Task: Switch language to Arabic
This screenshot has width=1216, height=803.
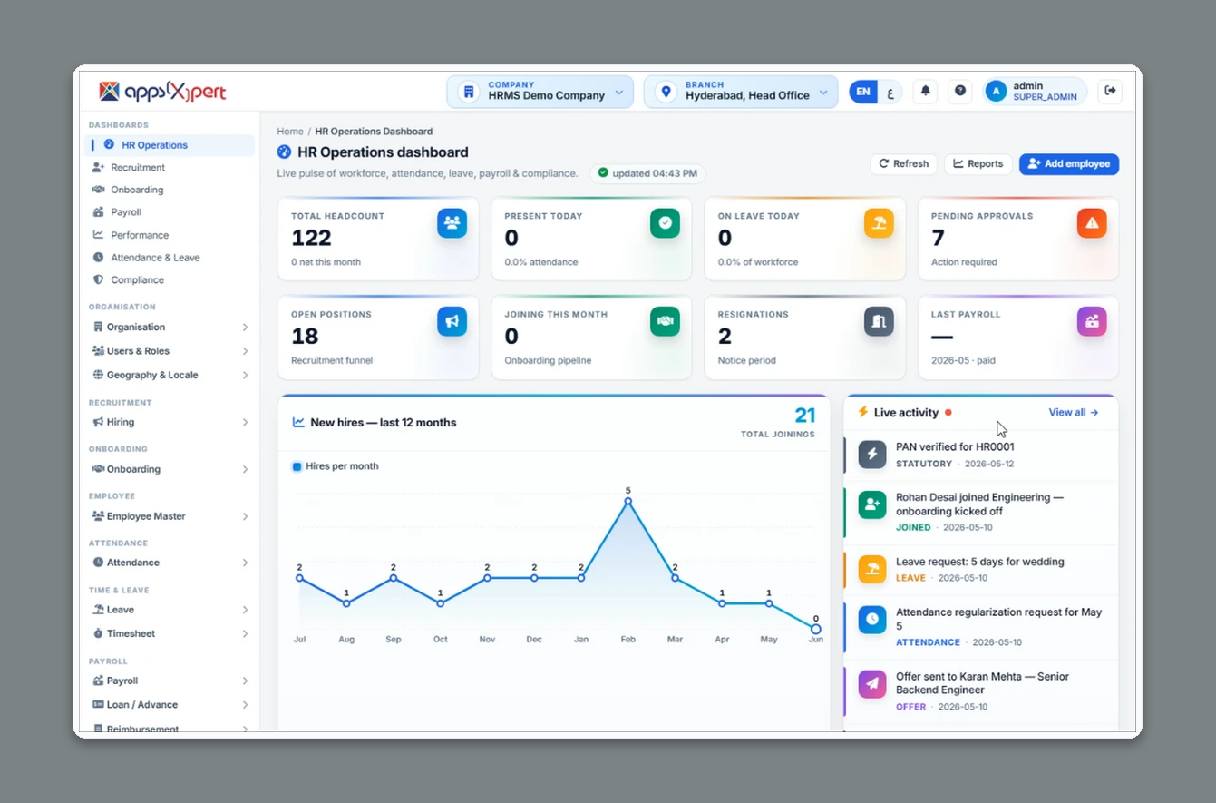Action: [x=890, y=92]
